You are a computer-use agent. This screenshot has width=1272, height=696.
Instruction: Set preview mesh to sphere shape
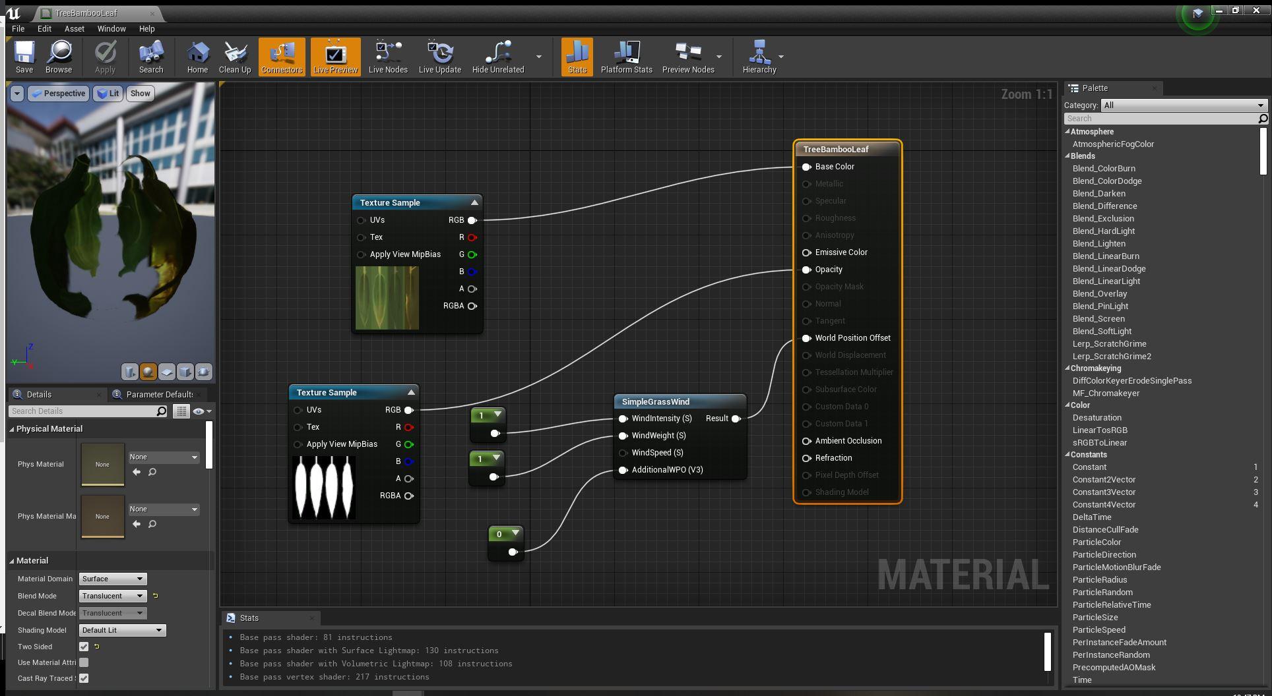pyautogui.click(x=148, y=372)
